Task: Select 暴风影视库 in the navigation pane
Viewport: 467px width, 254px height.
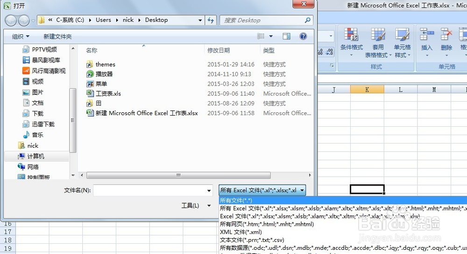Action: [42, 60]
